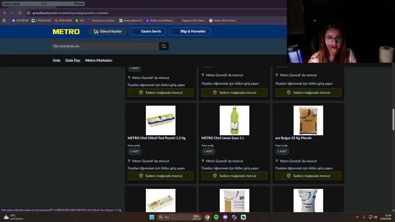Open the RESTREAM bookmark
The height and width of the screenshot is (222, 395).
click(x=20, y=21)
